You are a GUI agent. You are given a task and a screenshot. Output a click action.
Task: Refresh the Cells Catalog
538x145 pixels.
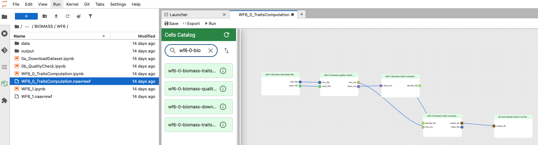pyautogui.click(x=226, y=35)
